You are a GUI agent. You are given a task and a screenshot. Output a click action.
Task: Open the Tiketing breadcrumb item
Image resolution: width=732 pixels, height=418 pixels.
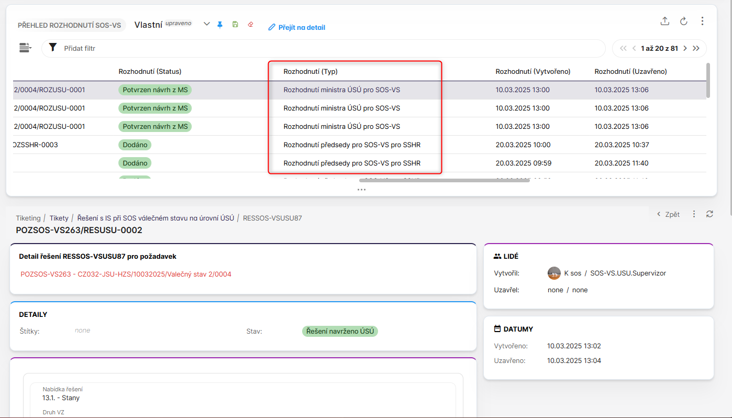click(28, 218)
